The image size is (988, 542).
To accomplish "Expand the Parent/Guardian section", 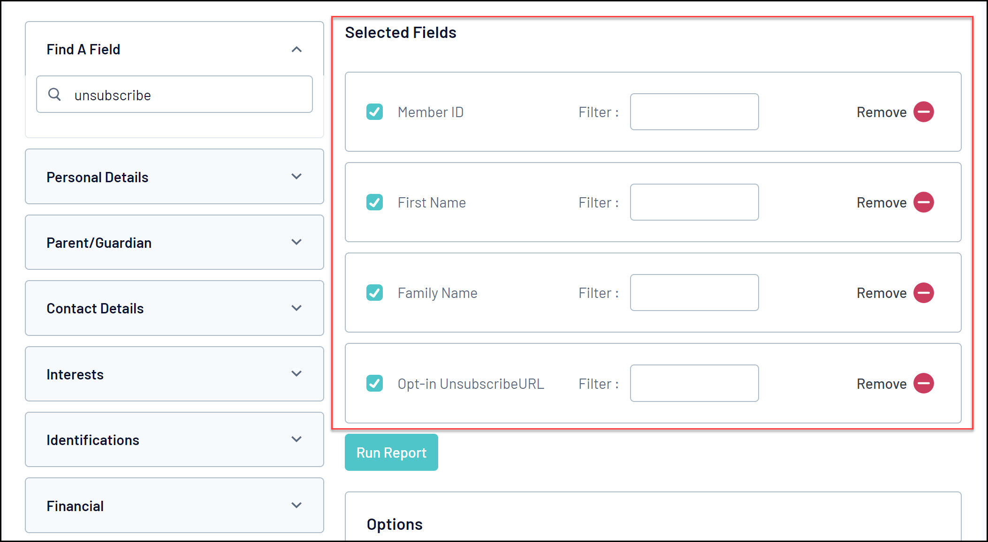I will (296, 242).
